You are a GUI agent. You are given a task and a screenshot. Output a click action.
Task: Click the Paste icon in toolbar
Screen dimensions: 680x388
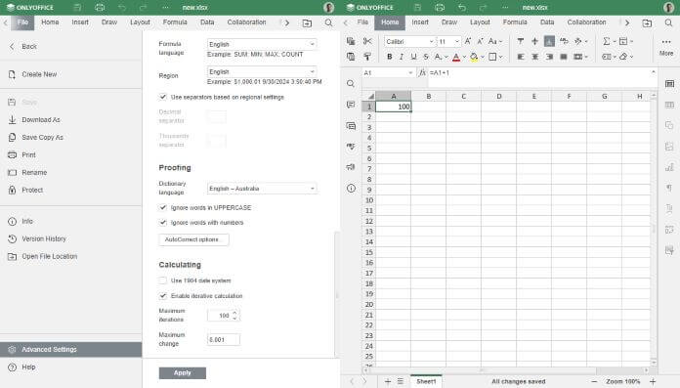(x=351, y=57)
